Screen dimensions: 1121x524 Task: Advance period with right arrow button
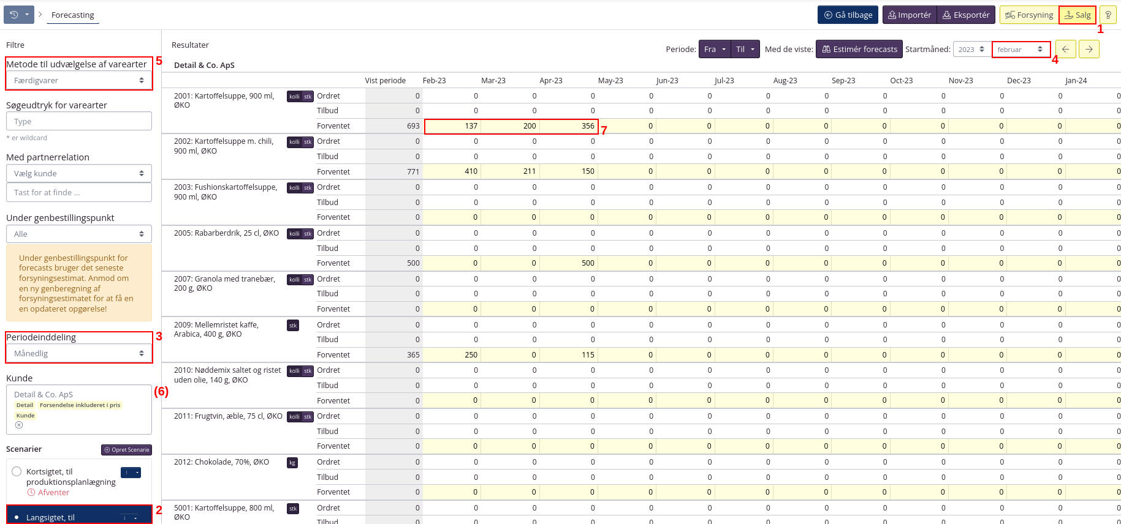[x=1089, y=49]
